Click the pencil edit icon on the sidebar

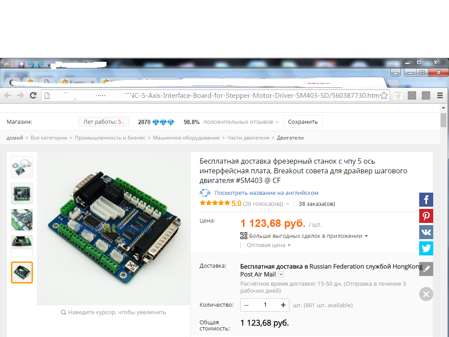click(426, 269)
